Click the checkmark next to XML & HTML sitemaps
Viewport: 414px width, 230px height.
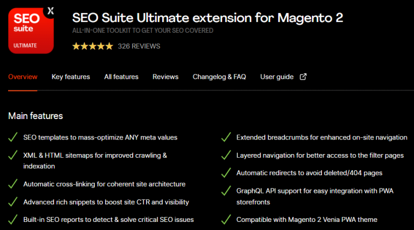[x=13, y=155]
